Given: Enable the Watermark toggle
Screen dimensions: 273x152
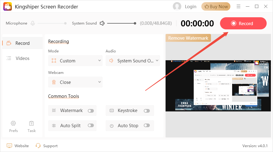Looking at the screenshot, I should click(91, 111).
